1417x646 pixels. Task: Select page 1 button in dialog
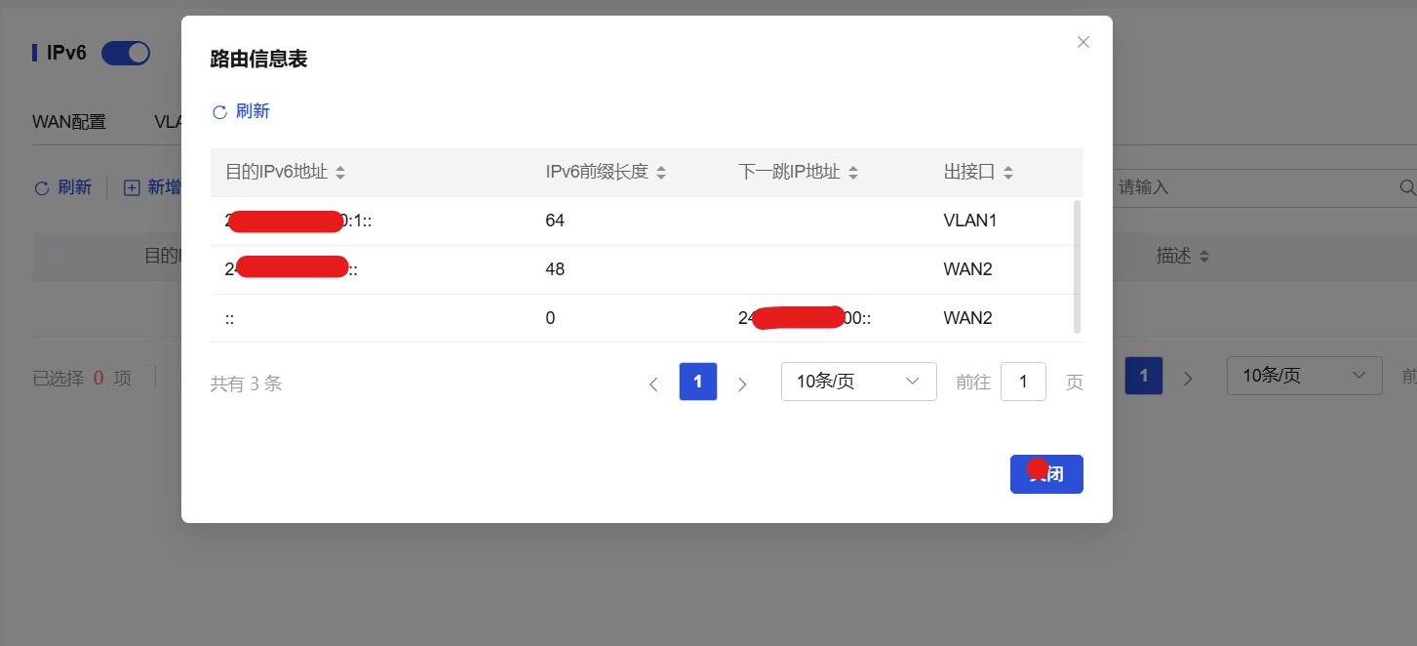(697, 382)
